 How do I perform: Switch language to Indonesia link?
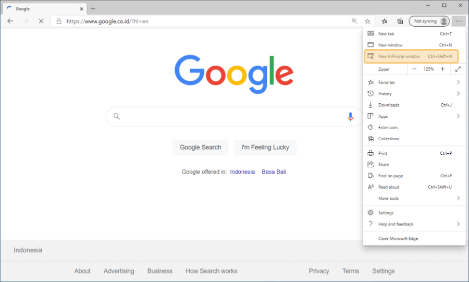(242, 171)
